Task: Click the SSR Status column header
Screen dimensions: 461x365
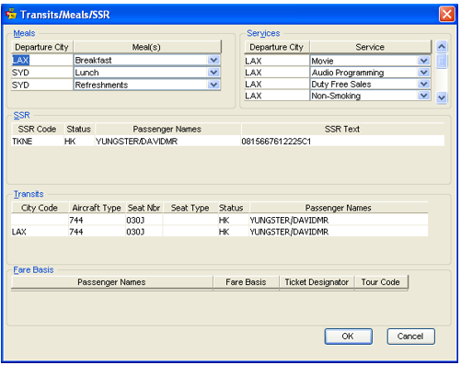Action: pyautogui.click(x=79, y=129)
